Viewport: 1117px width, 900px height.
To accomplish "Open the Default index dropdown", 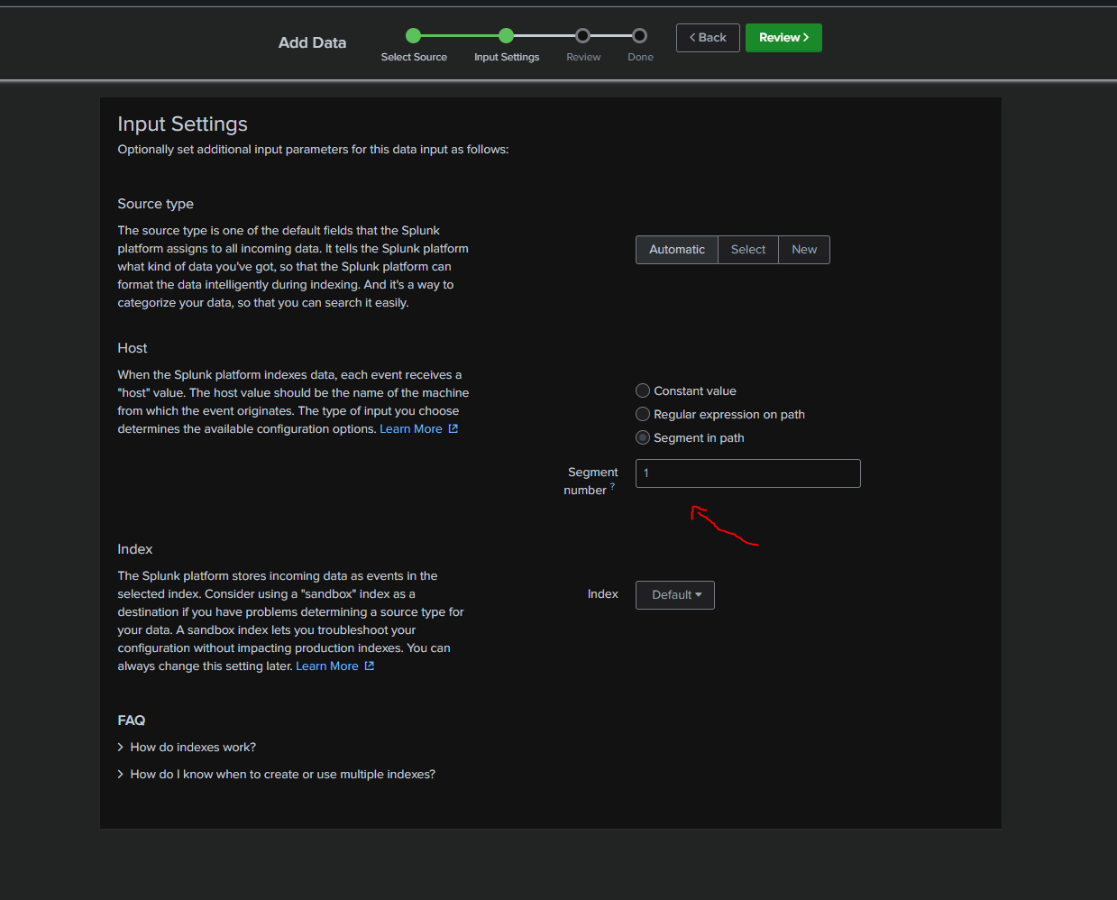I will point(674,594).
